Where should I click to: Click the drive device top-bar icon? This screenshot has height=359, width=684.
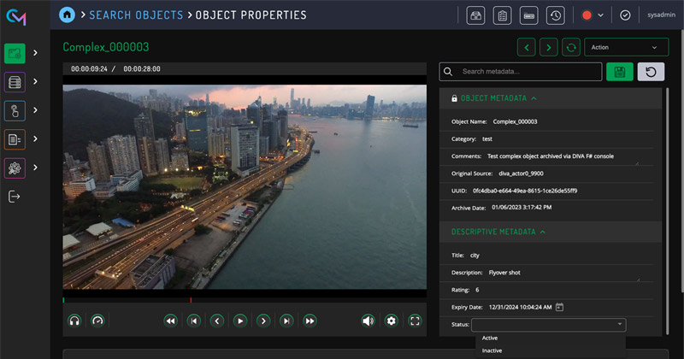tap(528, 15)
